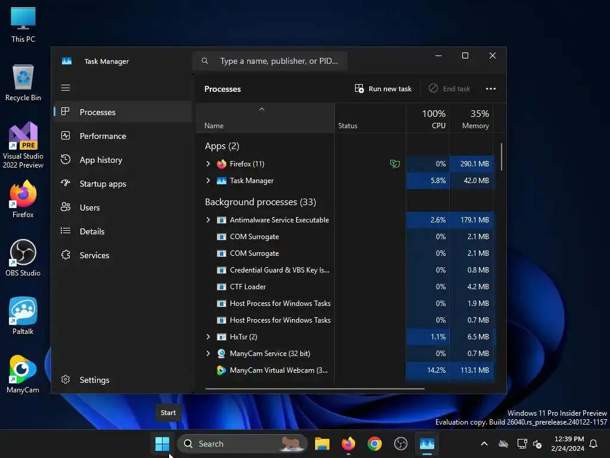Click the 179.1 MB memory cell
This screenshot has width=610, height=458.
472,219
